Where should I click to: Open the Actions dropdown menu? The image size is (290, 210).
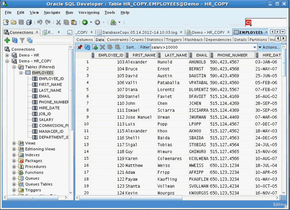tap(268, 47)
